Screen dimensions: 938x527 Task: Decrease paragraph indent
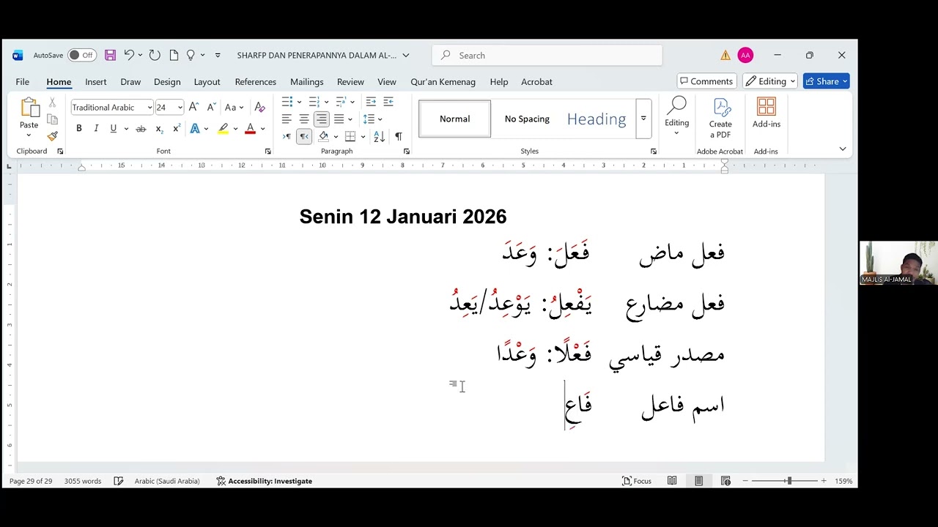371,102
